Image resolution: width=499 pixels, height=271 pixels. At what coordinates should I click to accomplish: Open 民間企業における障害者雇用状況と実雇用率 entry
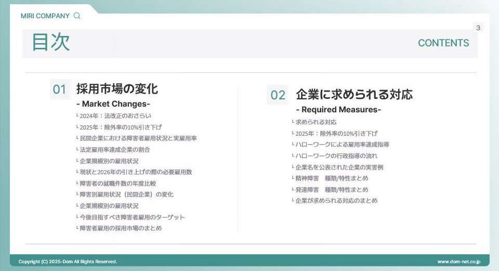138,138
